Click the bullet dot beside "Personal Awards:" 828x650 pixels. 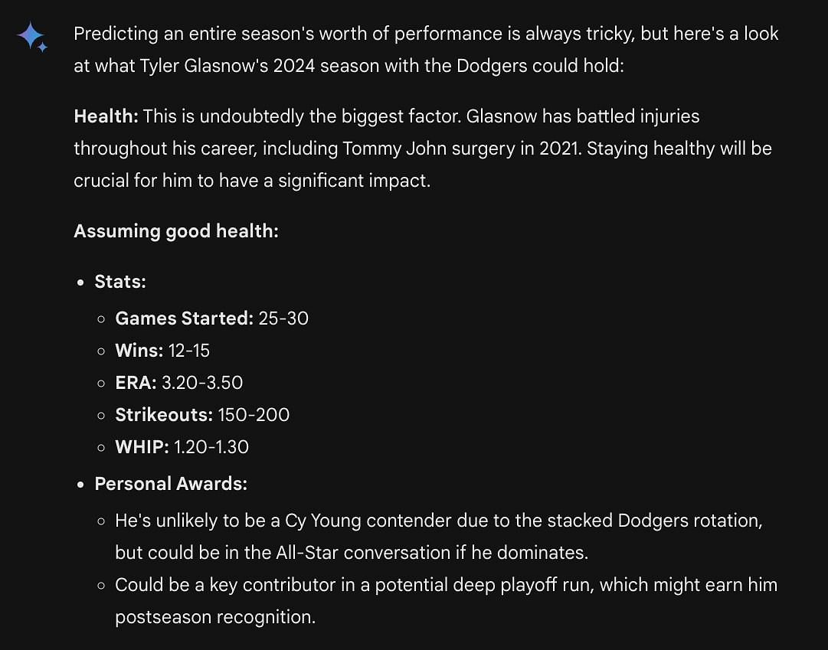80,485
